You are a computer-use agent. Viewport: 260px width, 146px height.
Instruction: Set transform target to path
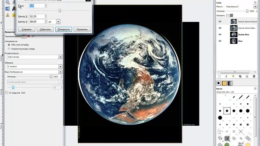tap(33, 36)
